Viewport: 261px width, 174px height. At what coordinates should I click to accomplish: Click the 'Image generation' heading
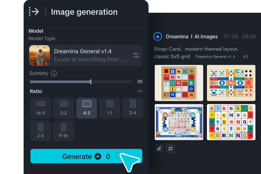pos(84,12)
